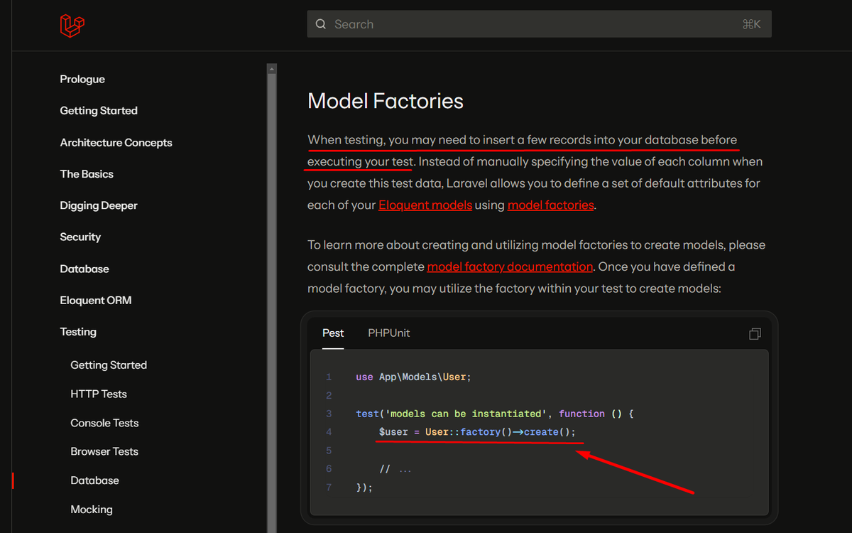
Task: Click the closing '});' code line
Action: click(x=364, y=488)
